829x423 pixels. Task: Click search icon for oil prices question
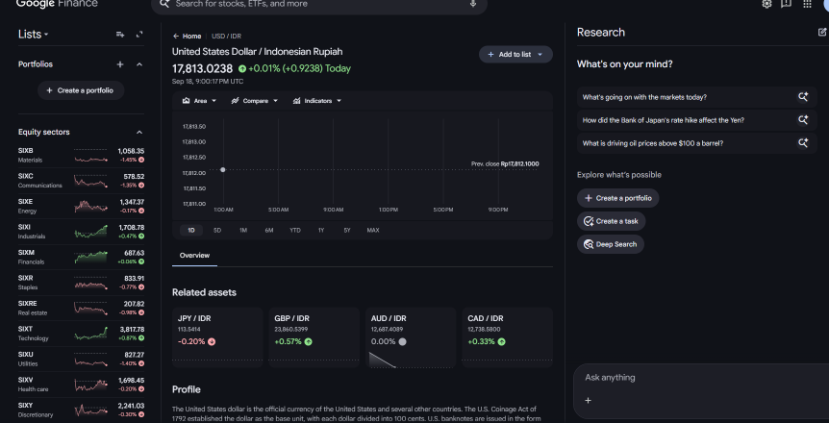pos(803,142)
